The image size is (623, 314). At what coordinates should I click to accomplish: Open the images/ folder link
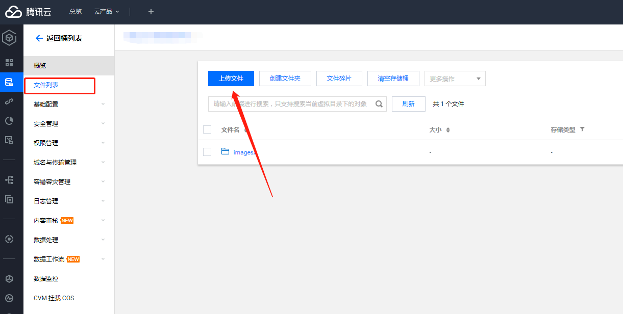click(x=244, y=152)
